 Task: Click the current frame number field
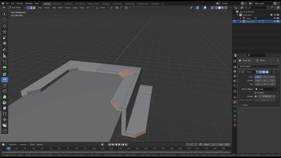[x=191, y=144]
